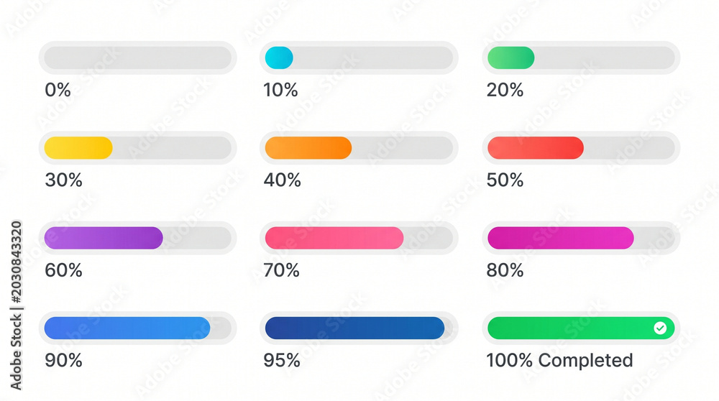
Task: Click the vertical Adobe Stock #2030843320 text
Action: [x=16, y=305]
